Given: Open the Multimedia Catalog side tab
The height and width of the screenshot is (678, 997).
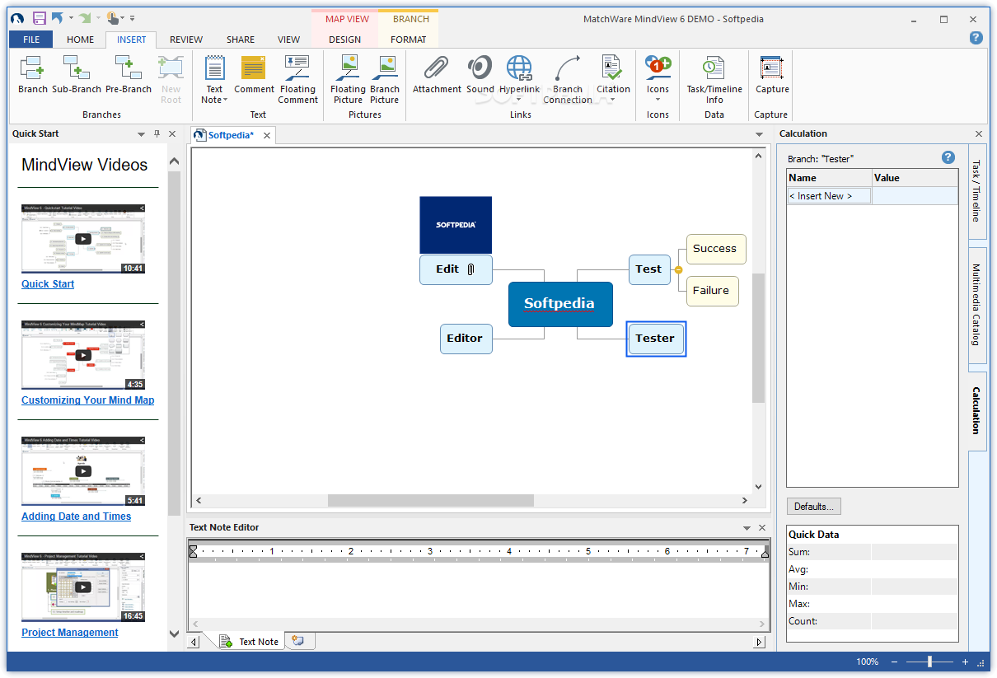Looking at the screenshot, I should 976,305.
